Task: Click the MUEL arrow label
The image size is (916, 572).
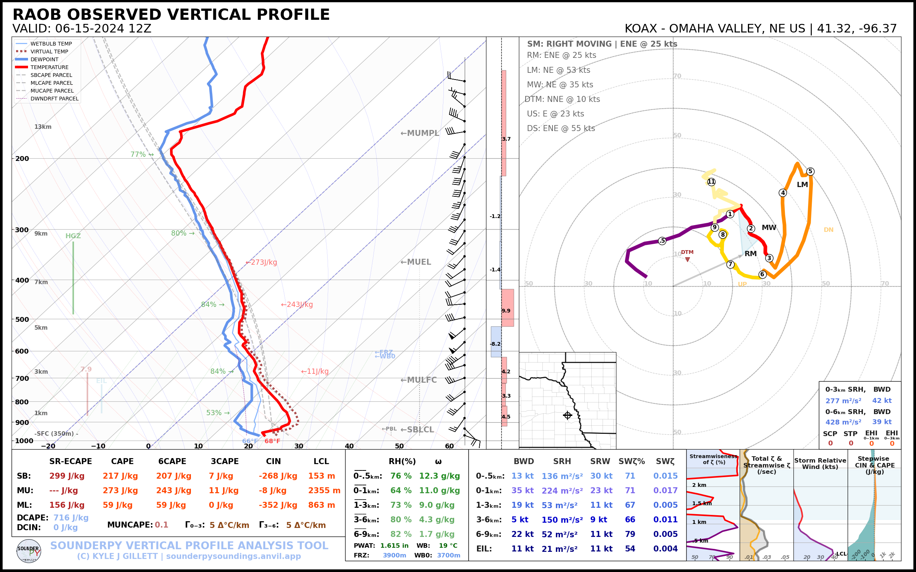Action: [416, 262]
